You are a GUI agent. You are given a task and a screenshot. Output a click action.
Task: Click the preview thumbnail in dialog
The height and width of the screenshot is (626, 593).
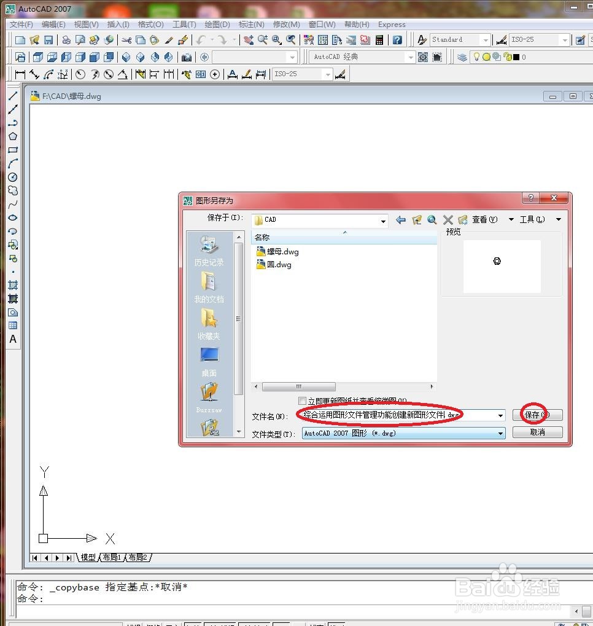coord(502,266)
